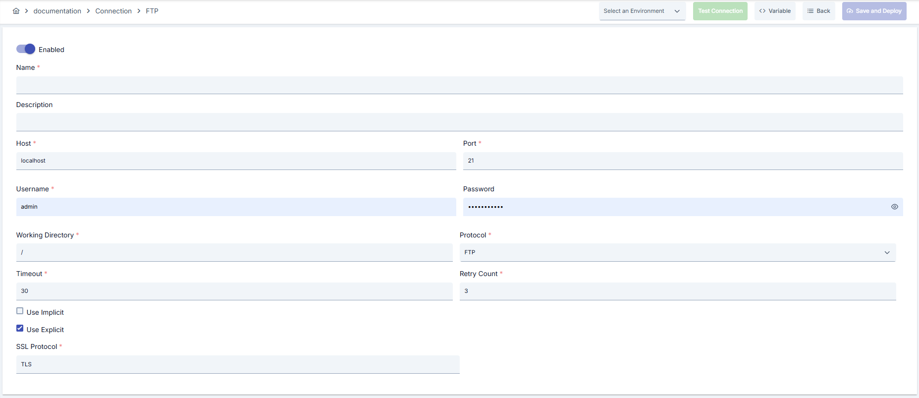Click the Back button
Screen dimensions: 919x398
pyautogui.click(x=819, y=11)
